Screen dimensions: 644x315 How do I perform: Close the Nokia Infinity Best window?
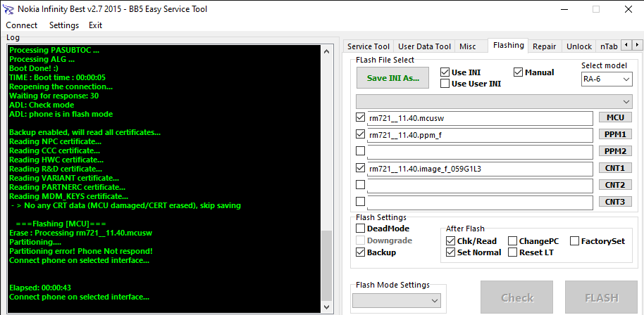click(x=628, y=9)
